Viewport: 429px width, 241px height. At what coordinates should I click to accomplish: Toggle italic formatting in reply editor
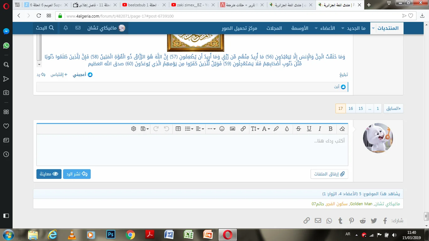click(x=320, y=129)
